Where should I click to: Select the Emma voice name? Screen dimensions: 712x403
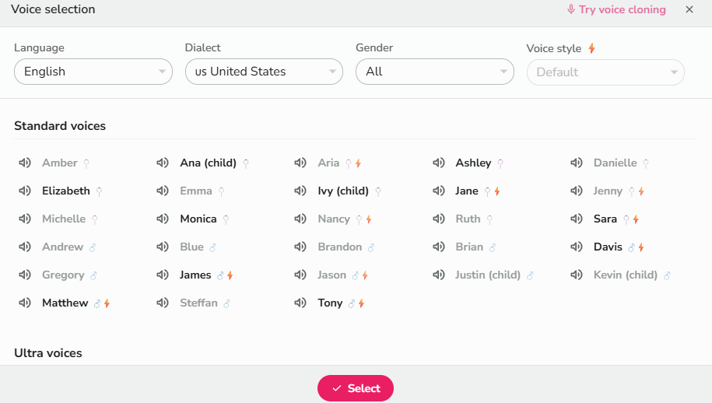coord(196,191)
